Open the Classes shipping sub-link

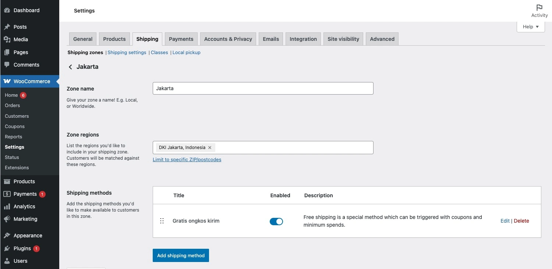(x=159, y=53)
